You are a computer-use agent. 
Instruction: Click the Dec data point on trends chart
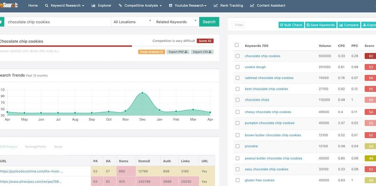[142, 93]
